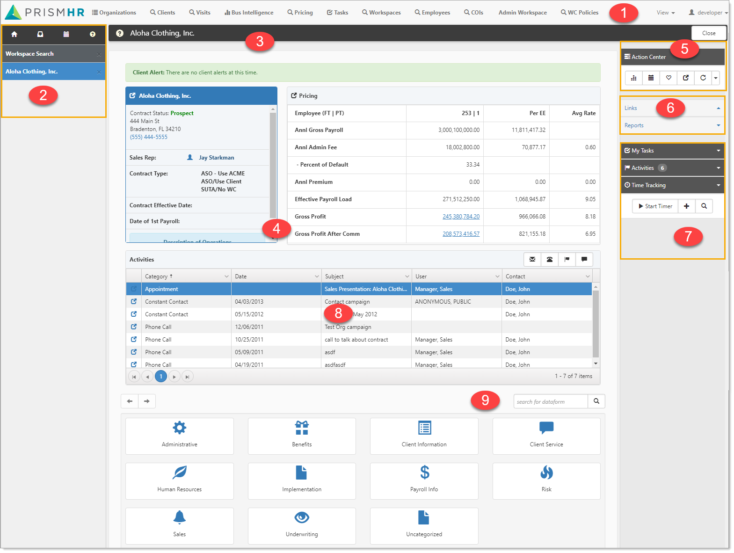734x553 pixels.
Task: Expand the My Tasks panel
Action: click(x=672, y=151)
